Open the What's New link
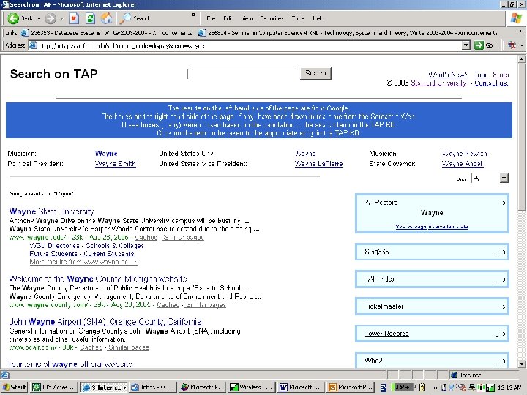The image size is (527, 395). click(x=448, y=75)
